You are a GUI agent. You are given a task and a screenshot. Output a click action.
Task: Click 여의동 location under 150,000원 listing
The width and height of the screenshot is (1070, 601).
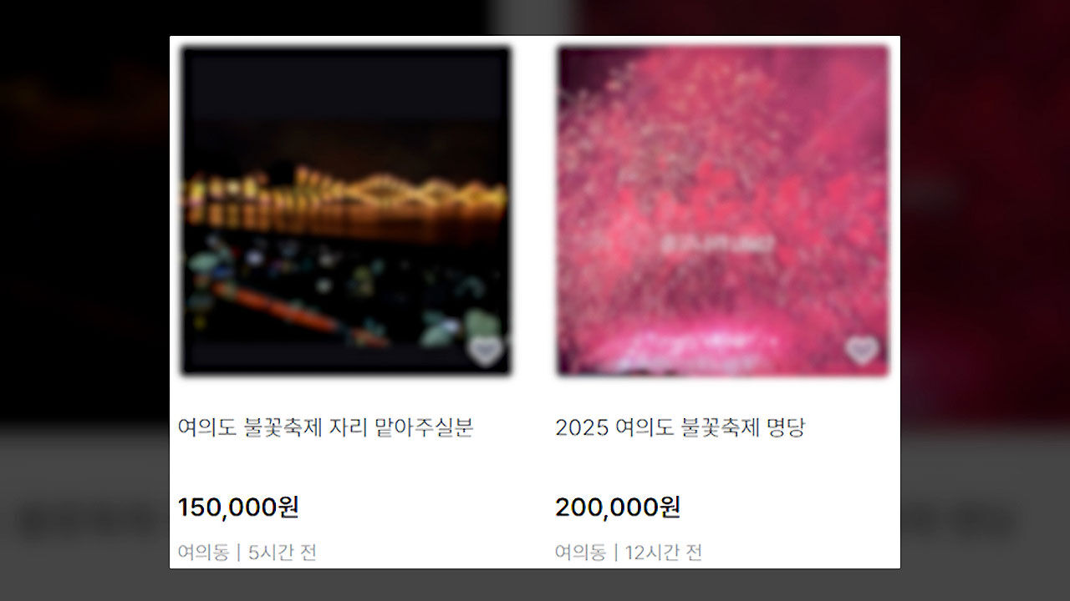(x=203, y=552)
